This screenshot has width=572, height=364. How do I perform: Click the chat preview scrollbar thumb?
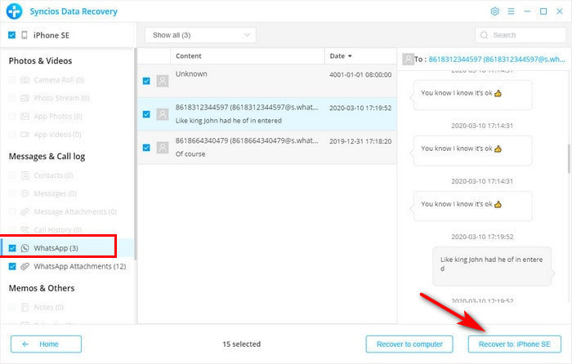[569, 158]
